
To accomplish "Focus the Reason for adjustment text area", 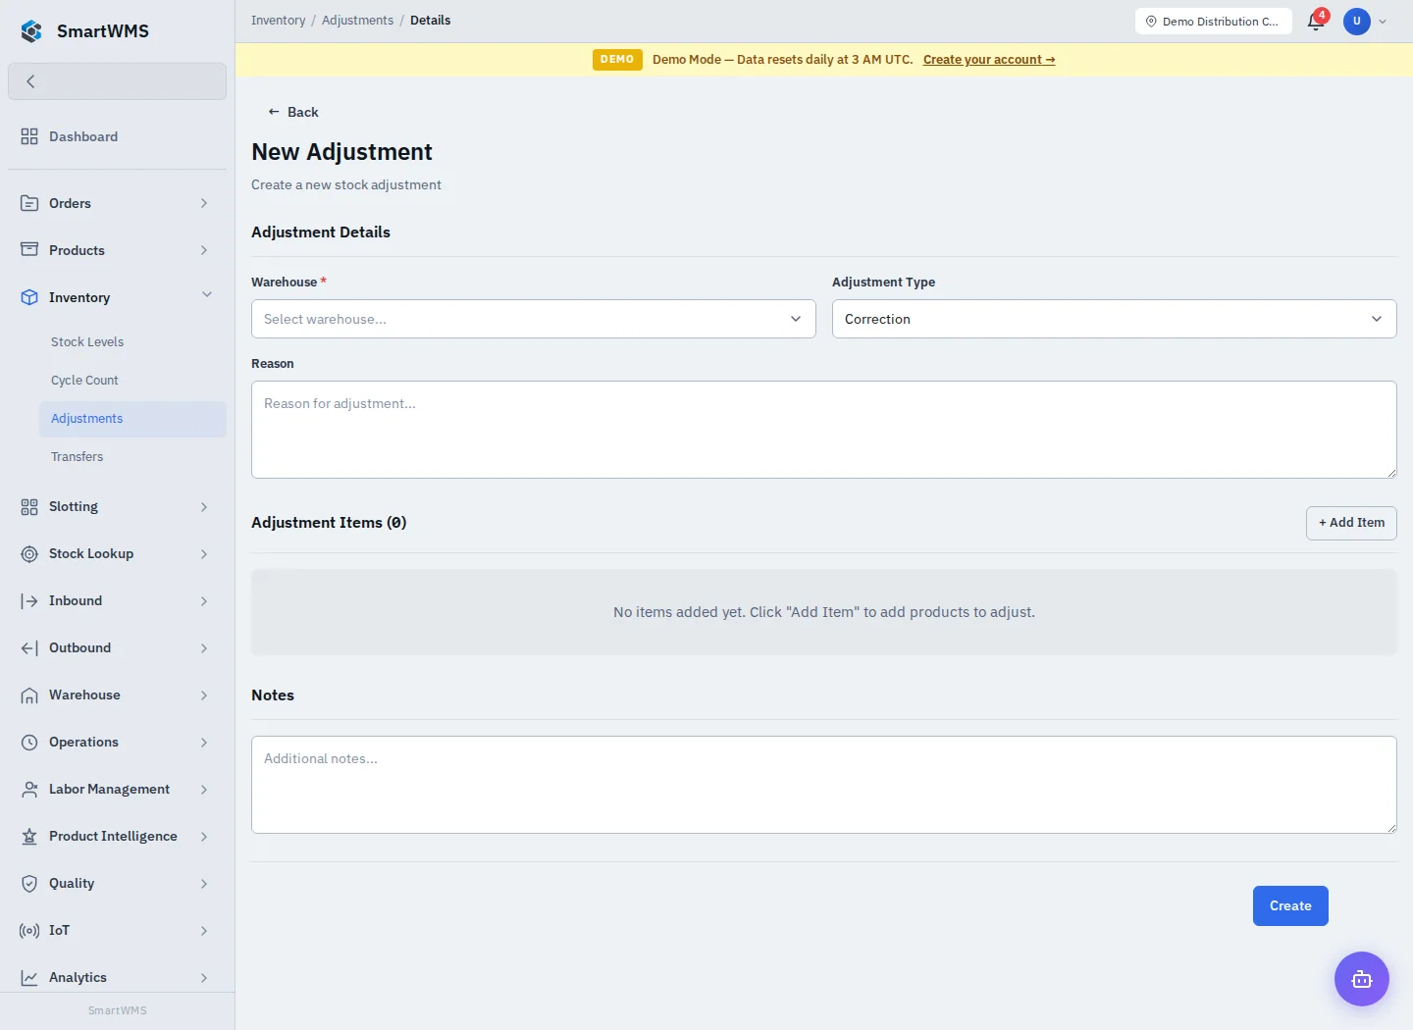I will (824, 430).
